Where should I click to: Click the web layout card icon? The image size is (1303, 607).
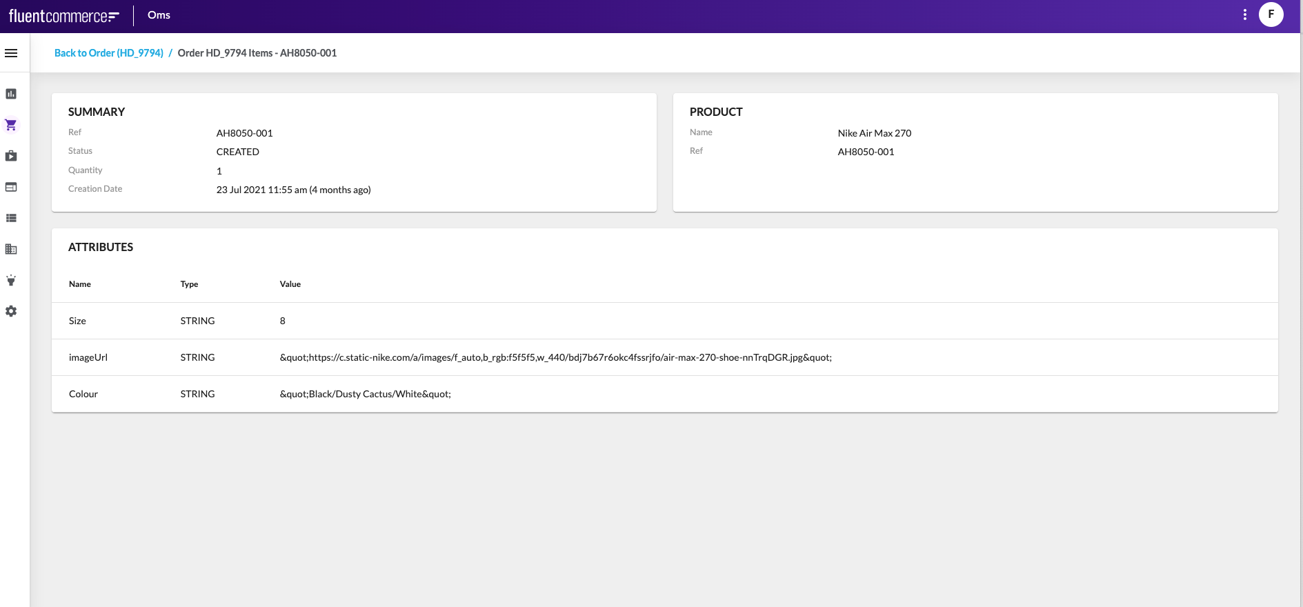tap(11, 187)
